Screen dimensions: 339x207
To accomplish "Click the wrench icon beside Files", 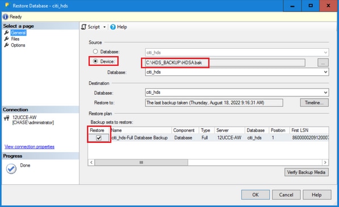I will [x=6, y=39].
